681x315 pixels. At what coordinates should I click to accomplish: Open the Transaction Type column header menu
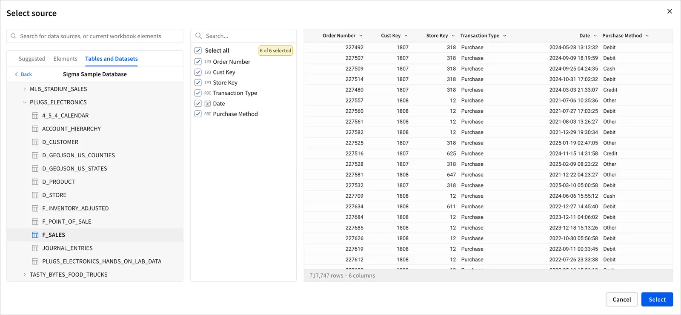(505, 36)
